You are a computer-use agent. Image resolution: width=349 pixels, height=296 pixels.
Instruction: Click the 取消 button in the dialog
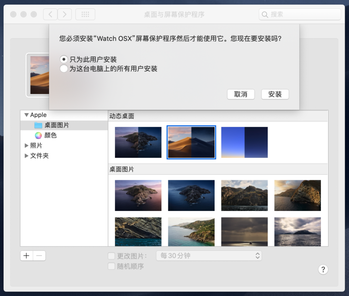click(x=241, y=94)
